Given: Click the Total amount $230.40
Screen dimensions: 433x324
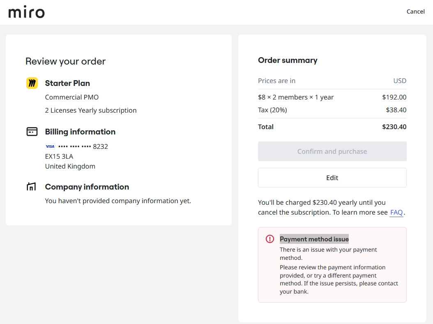Looking at the screenshot, I should (394, 127).
